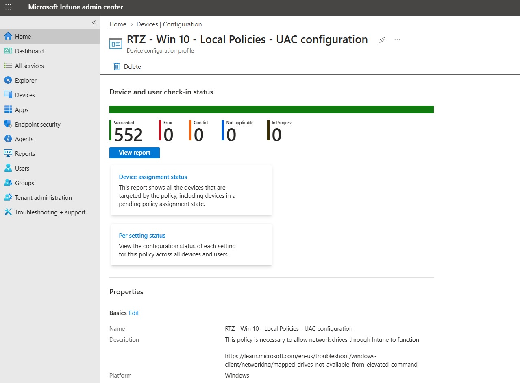Click the Tenant administration gear icon
This screenshot has height=383, width=520.
[x=8, y=197]
